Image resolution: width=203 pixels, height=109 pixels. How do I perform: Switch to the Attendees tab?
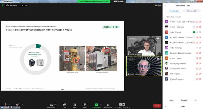[x=191, y=11]
